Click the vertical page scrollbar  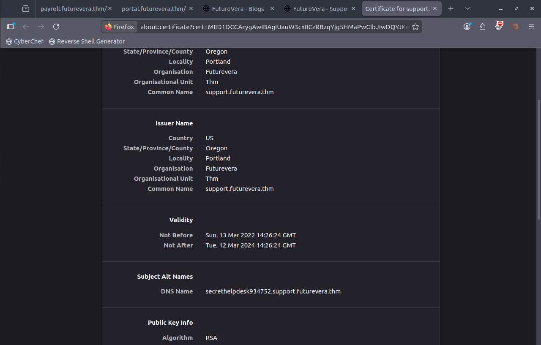click(538, 160)
